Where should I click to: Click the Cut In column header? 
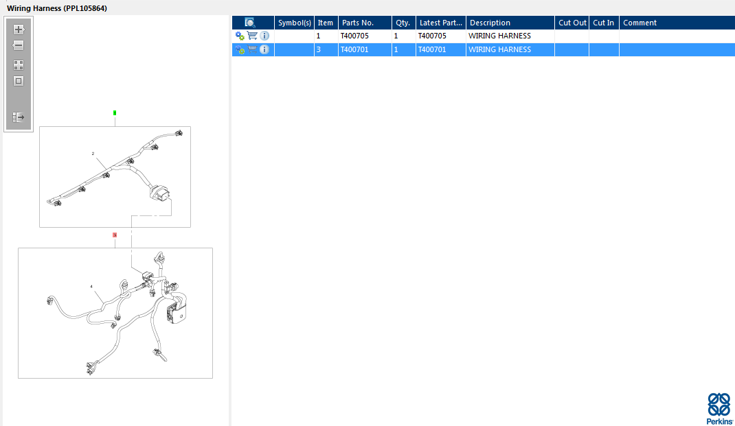tap(604, 23)
